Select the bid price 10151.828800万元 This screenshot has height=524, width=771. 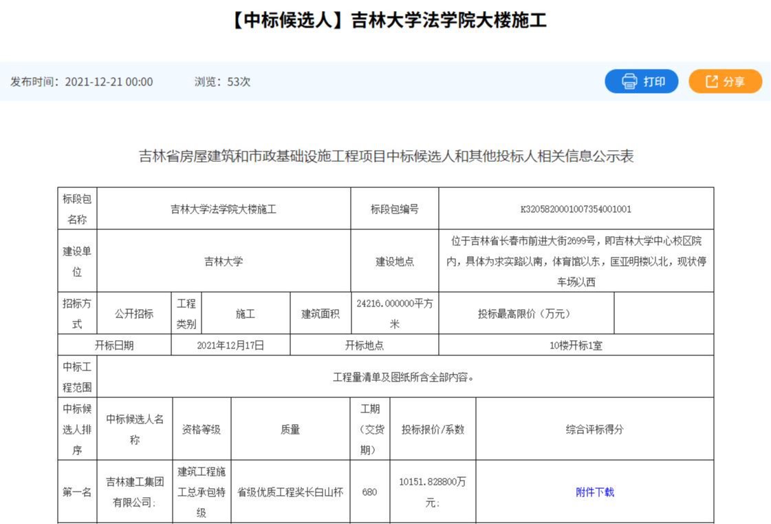(433, 492)
